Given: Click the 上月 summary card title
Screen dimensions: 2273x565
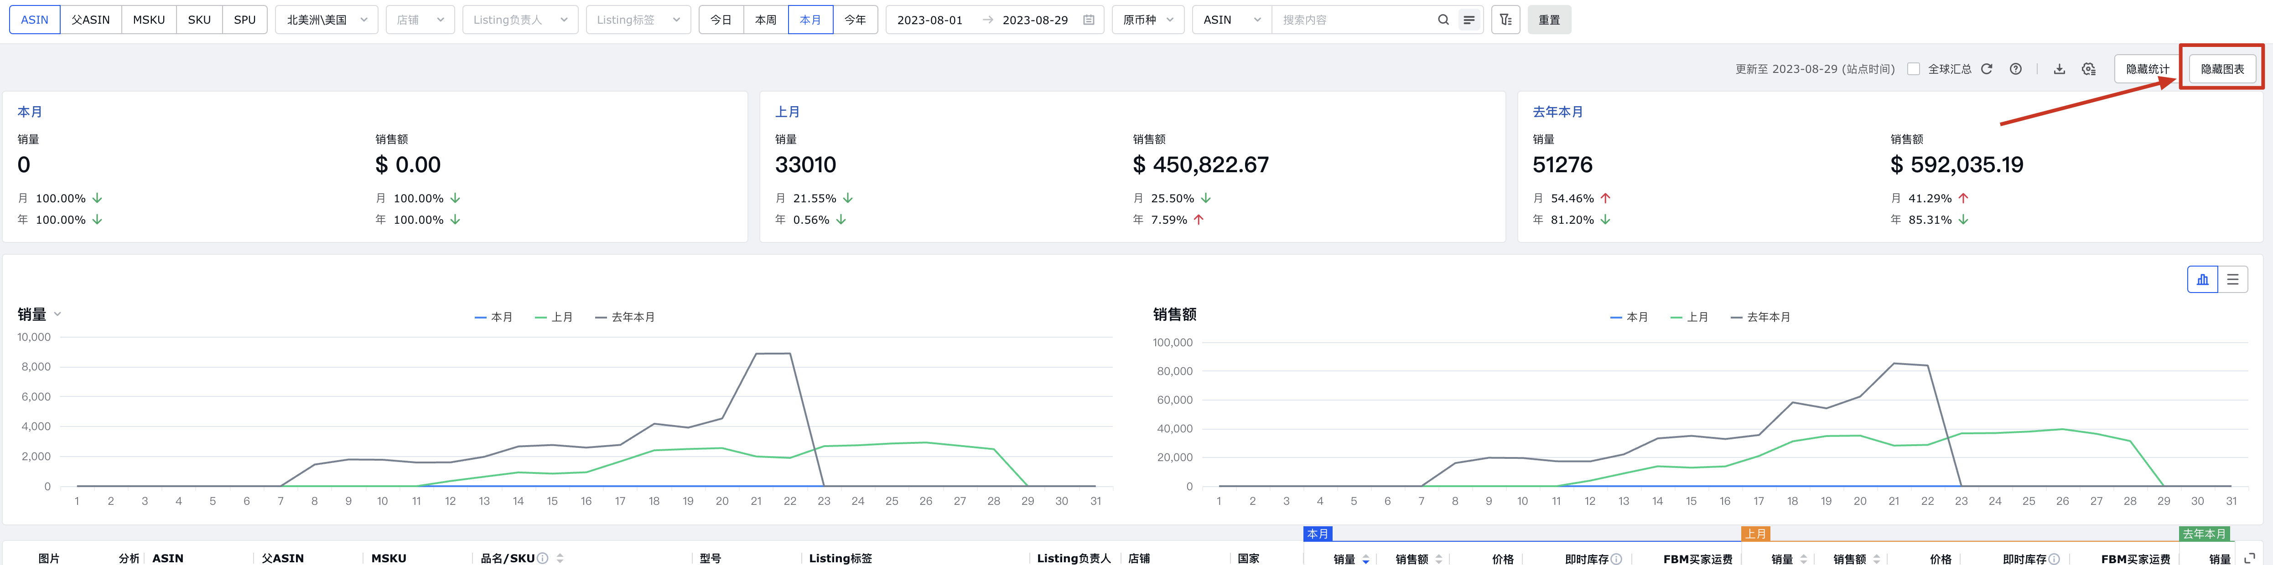Looking at the screenshot, I should coord(787,112).
